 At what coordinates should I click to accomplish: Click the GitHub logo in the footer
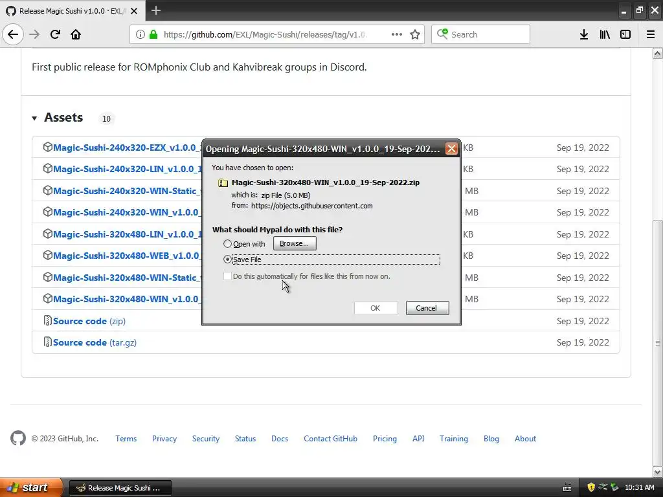tap(18, 438)
